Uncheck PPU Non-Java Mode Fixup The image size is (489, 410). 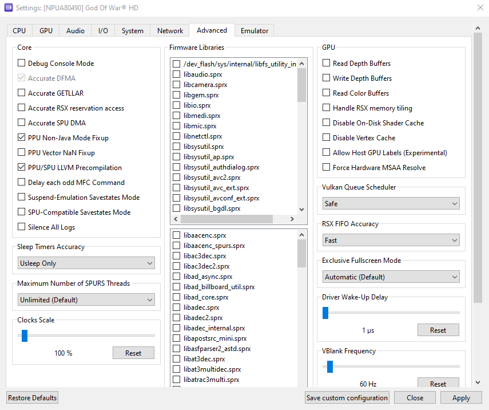tap(22, 138)
